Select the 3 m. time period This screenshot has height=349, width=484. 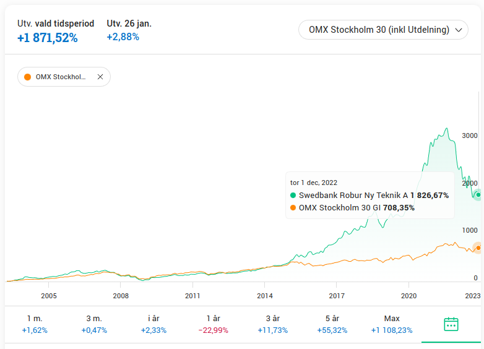point(94,324)
